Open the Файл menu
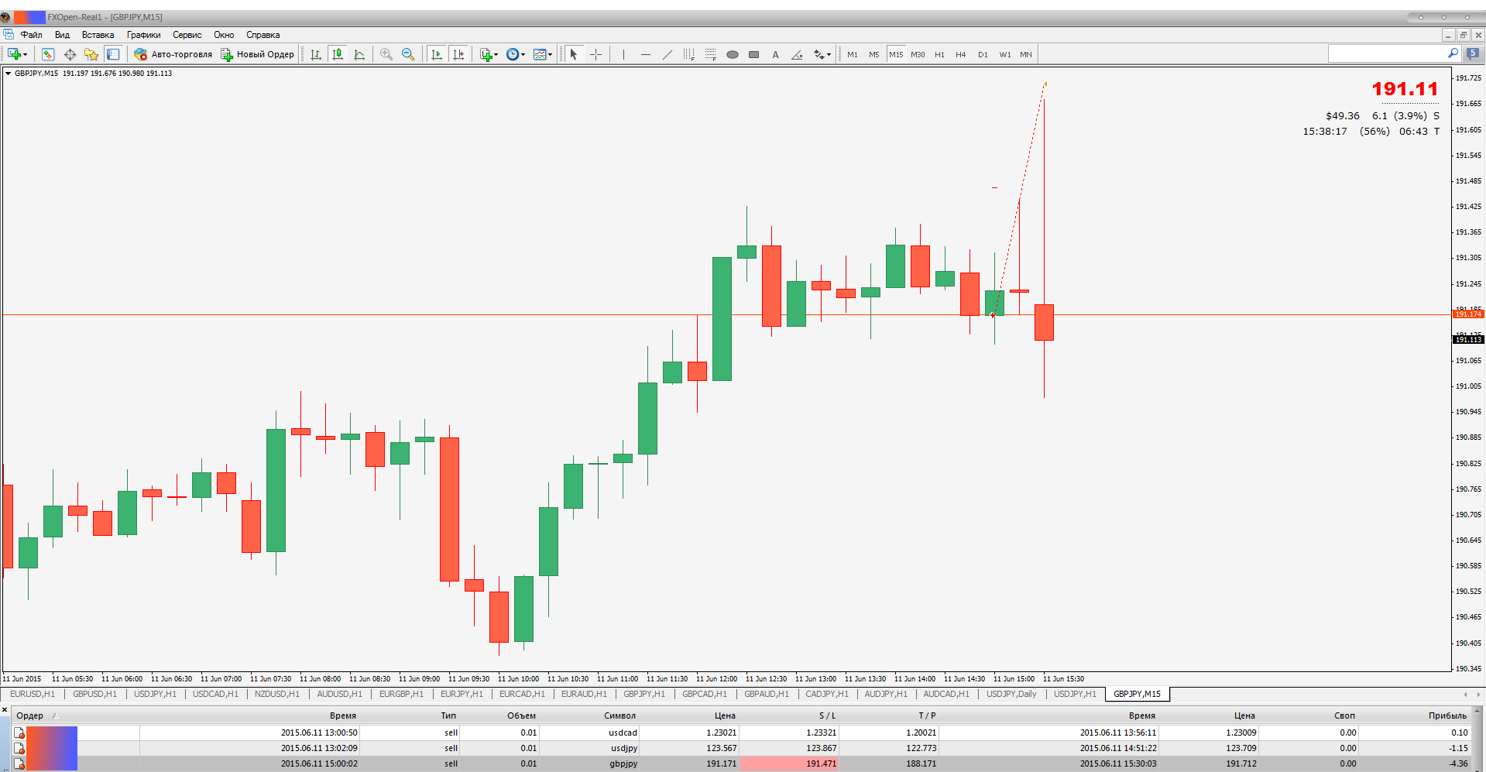Image resolution: width=1486 pixels, height=772 pixels. click(x=32, y=35)
